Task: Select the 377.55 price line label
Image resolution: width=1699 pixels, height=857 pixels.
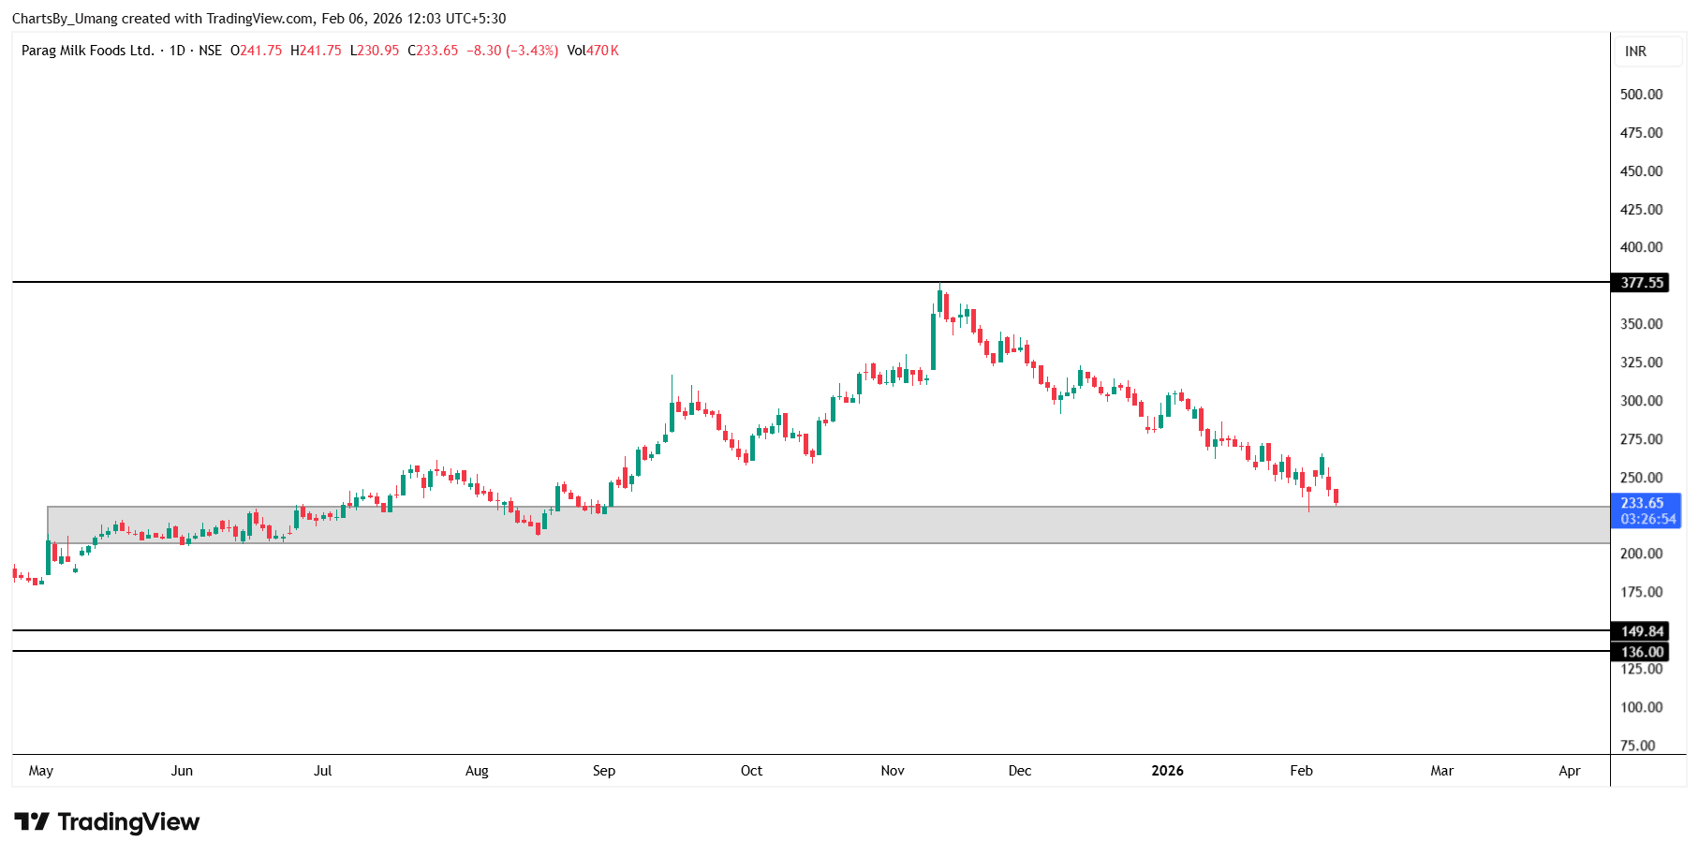Action: pyautogui.click(x=1642, y=283)
